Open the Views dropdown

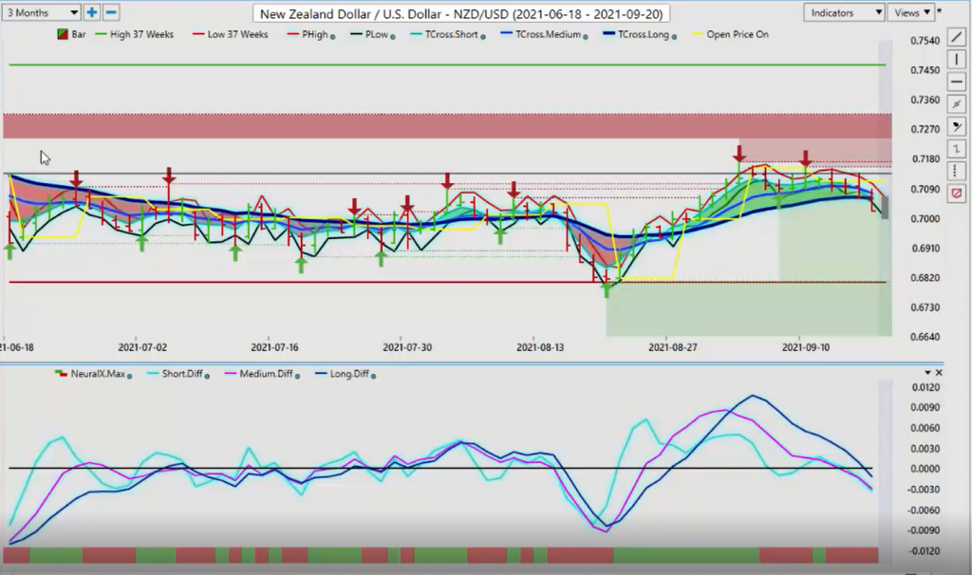click(x=911, y=12)
